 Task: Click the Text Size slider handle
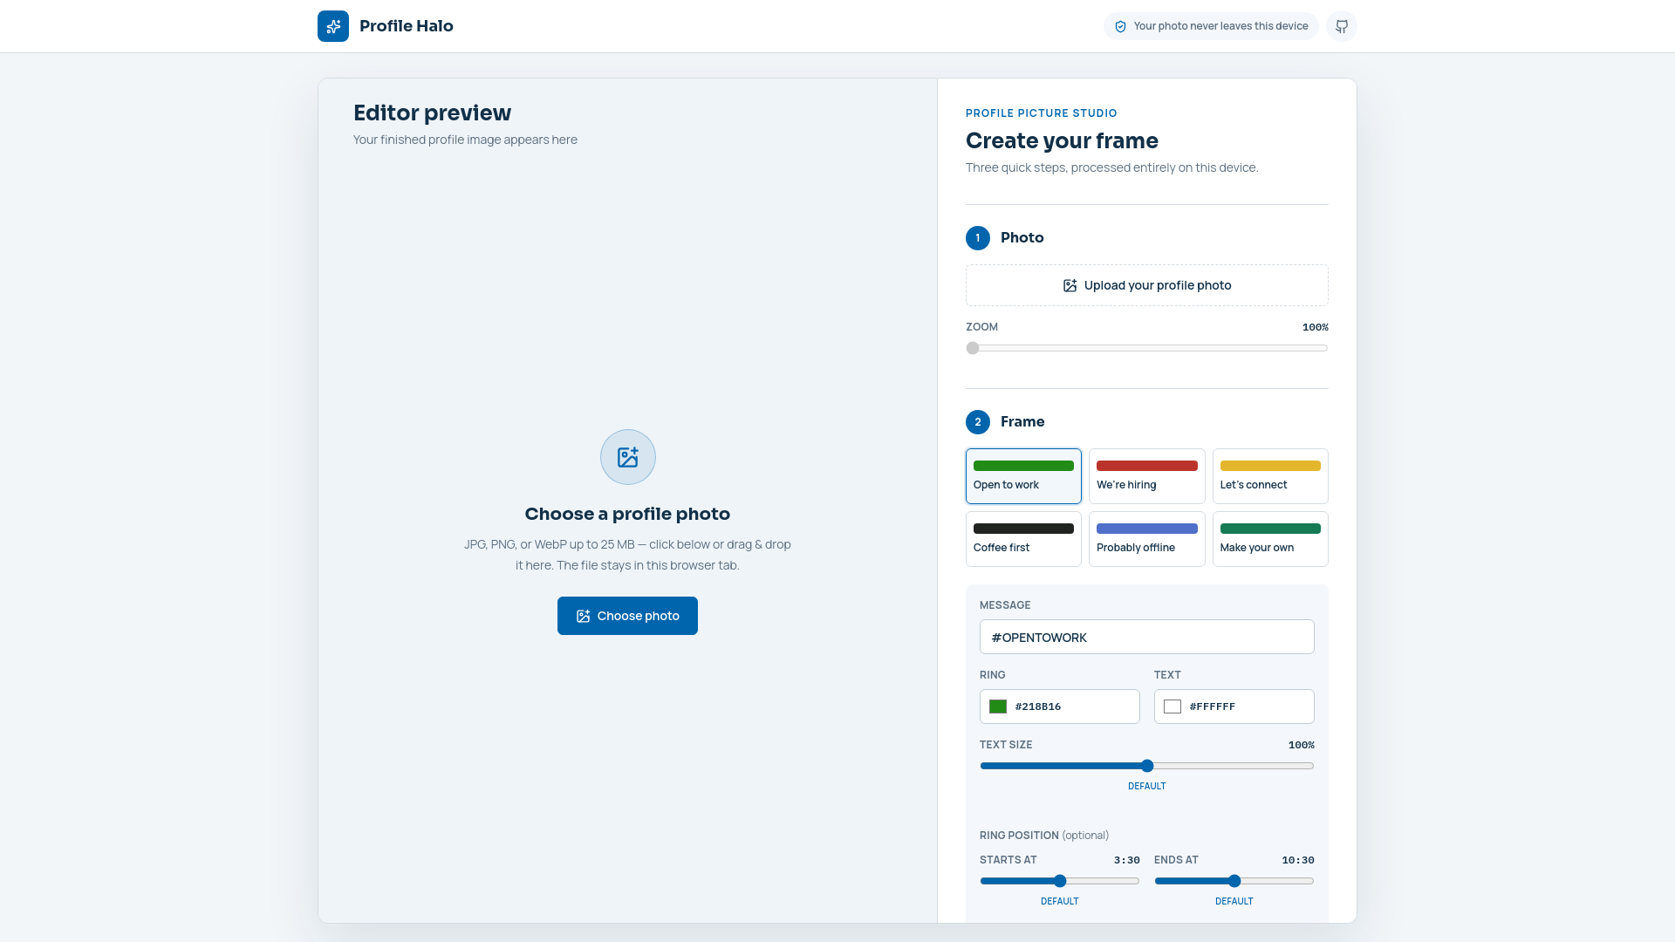tap(1147, 766)
